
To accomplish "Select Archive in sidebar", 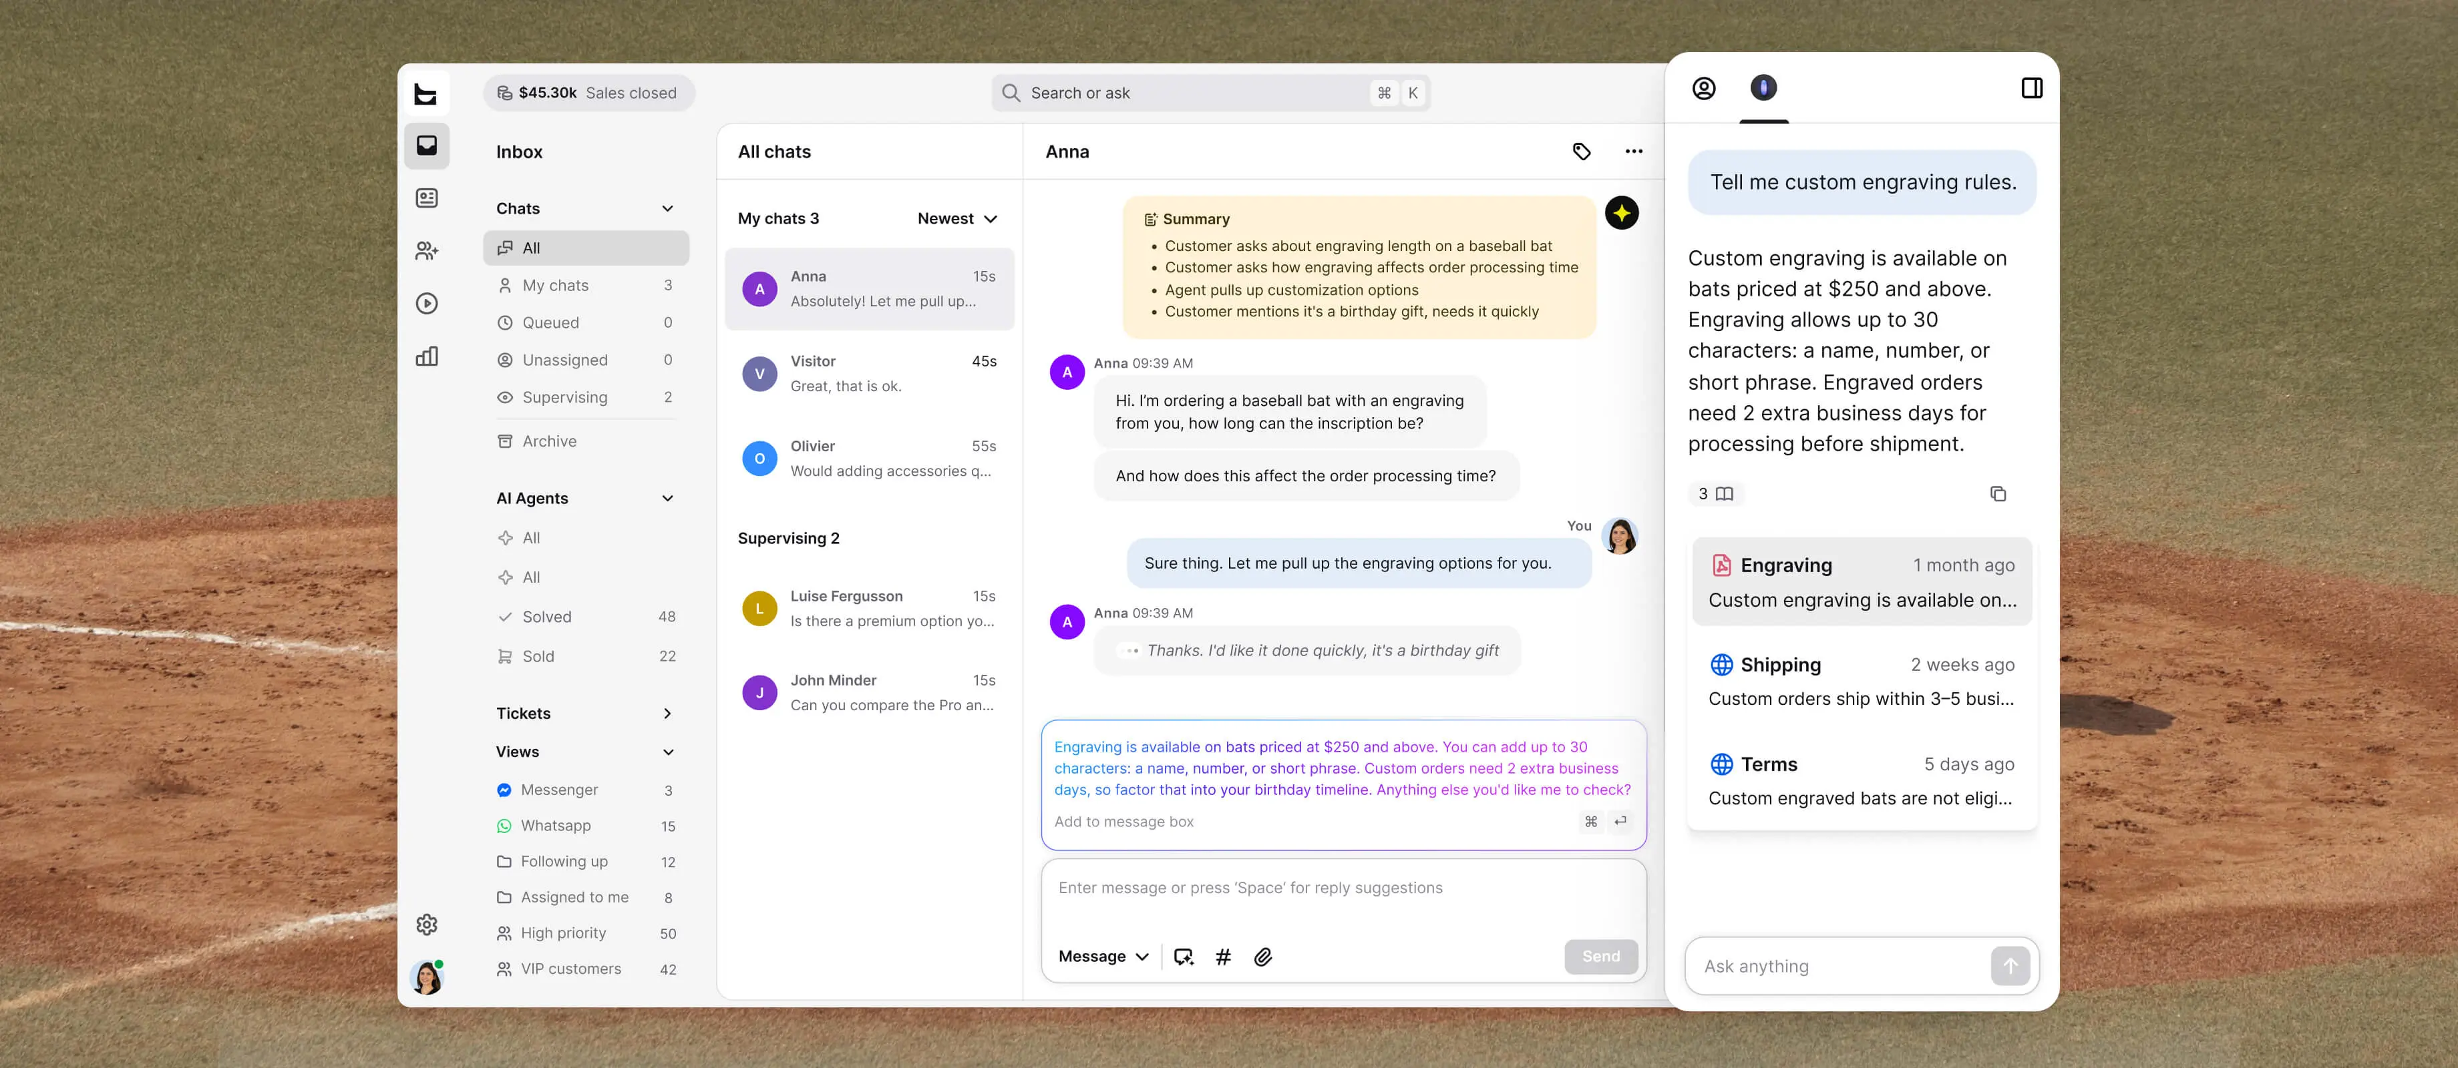I will click(586, 441).
